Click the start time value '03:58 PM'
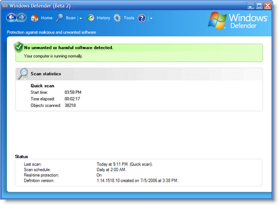The height and width of the screenshot is (205, 279). point(73,92)
